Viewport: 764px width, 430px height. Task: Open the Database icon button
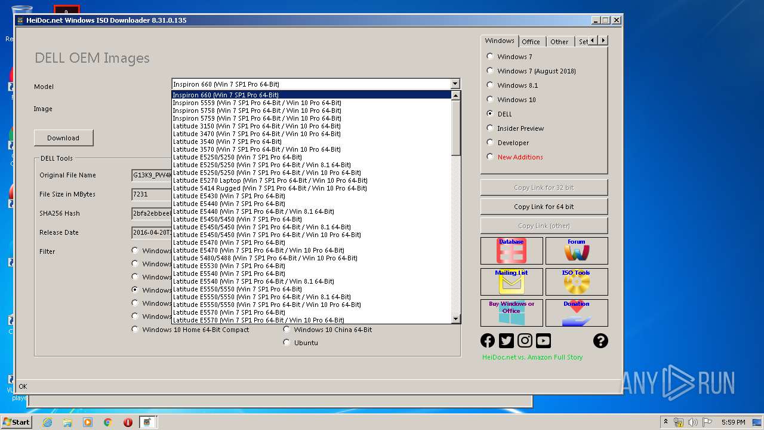pos(512,251)
